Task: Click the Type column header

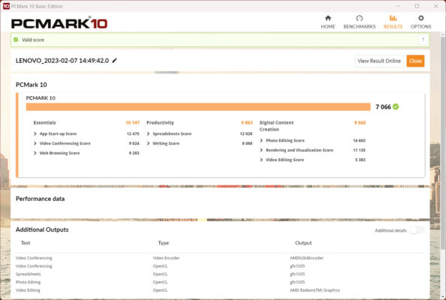Action: [164, 242]
